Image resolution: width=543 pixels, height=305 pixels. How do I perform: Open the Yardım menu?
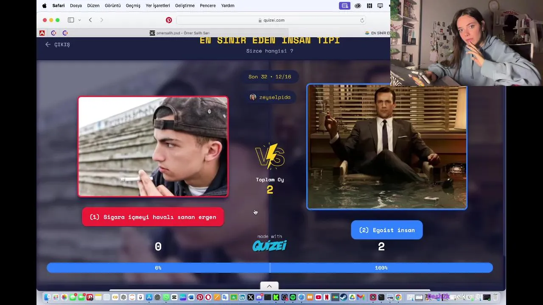228,6
